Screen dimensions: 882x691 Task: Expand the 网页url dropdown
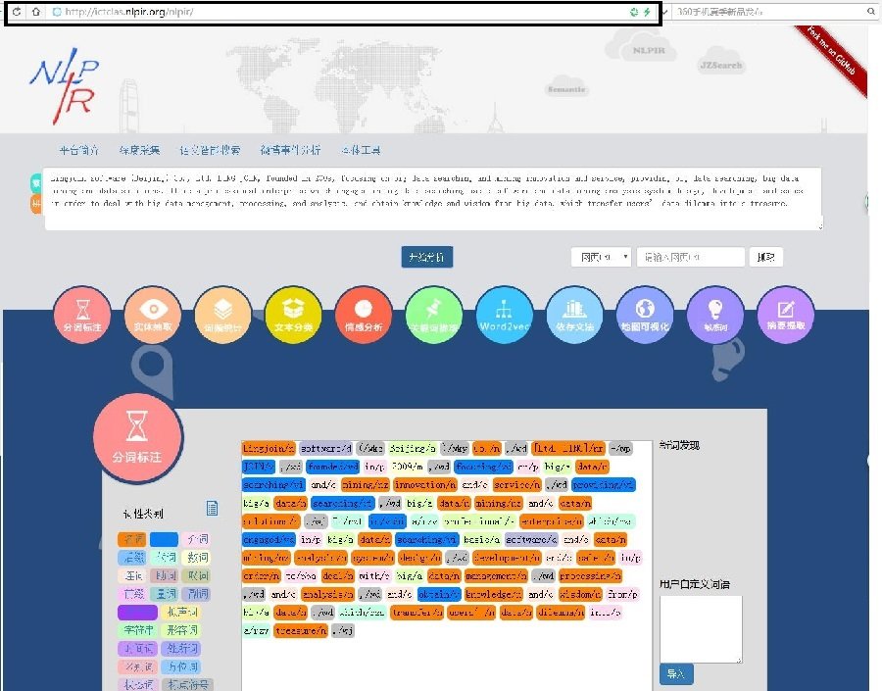click(x=602, y=257)
